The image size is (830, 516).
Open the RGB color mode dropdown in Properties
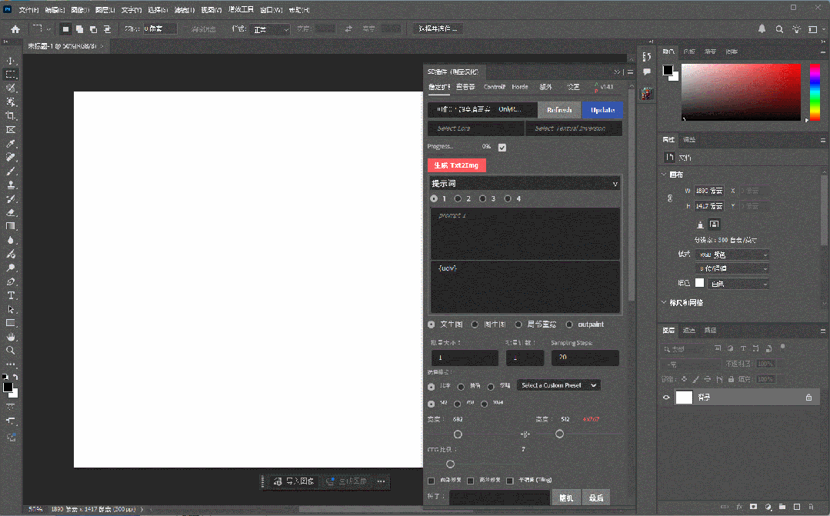pos(732,255)
